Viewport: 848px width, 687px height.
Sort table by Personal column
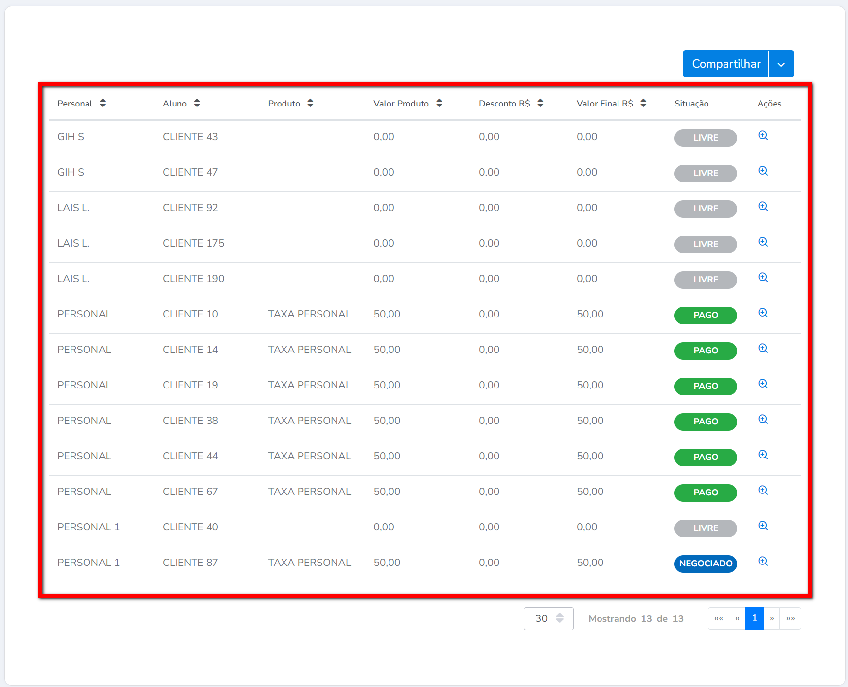(x=103, y=103)
